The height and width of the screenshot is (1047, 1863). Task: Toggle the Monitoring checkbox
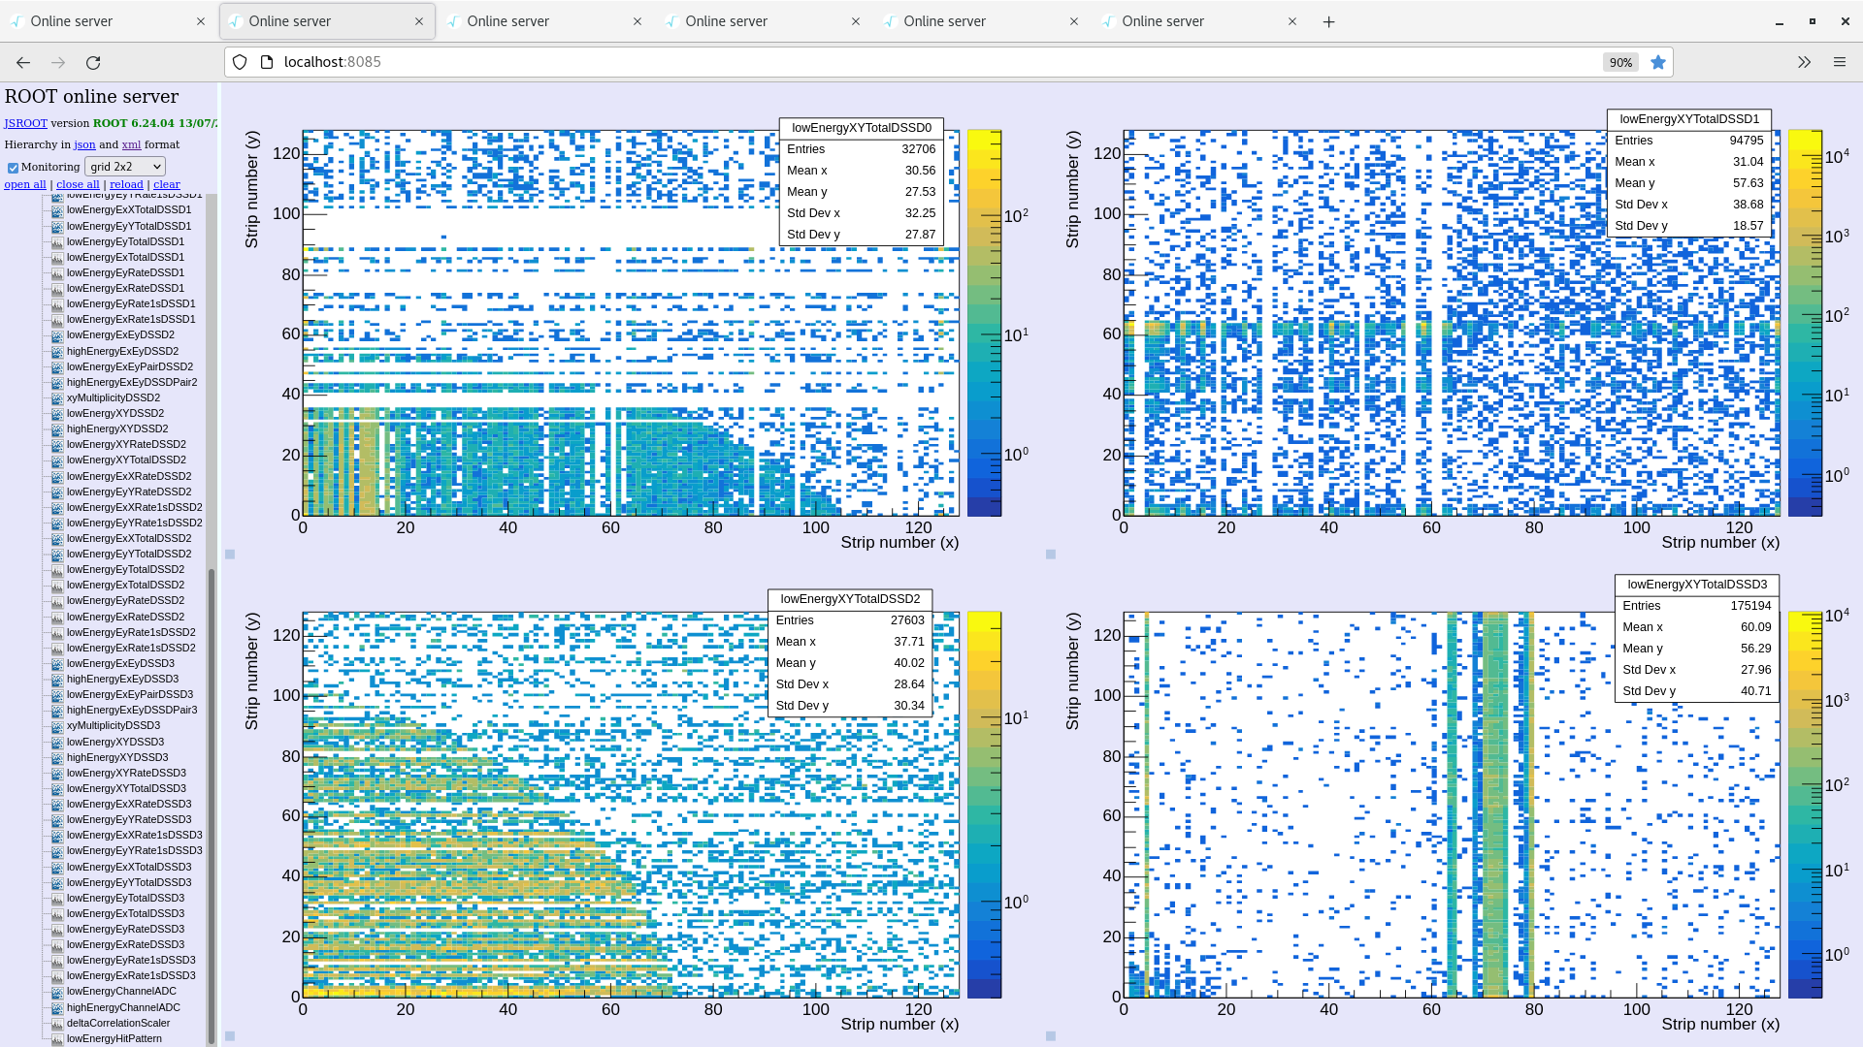[x=13, y=166]
